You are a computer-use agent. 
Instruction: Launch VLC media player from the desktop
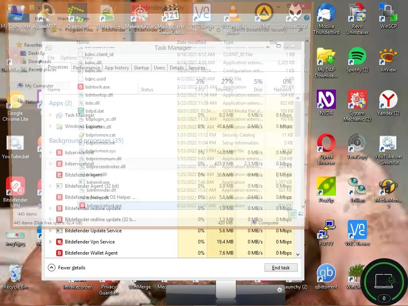click(233, 18)
